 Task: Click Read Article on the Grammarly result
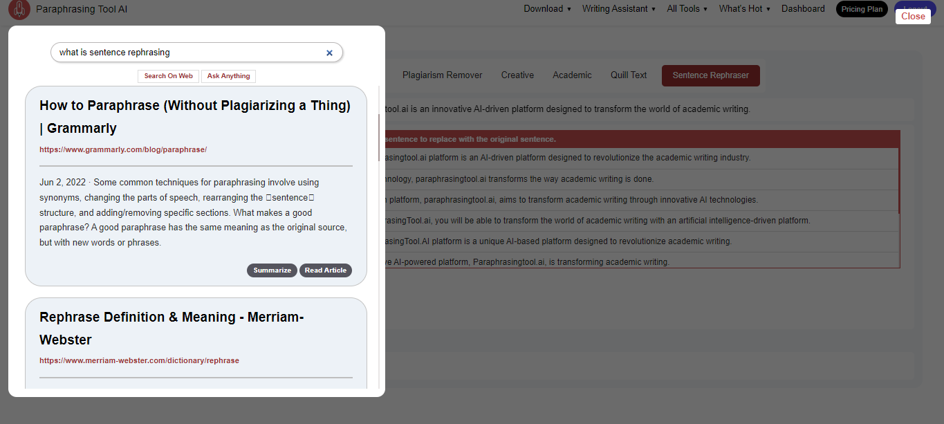[x=326, y=270]
